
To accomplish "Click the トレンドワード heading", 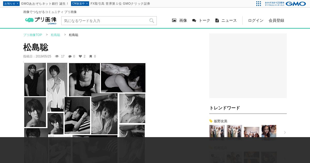I will 224,108.
